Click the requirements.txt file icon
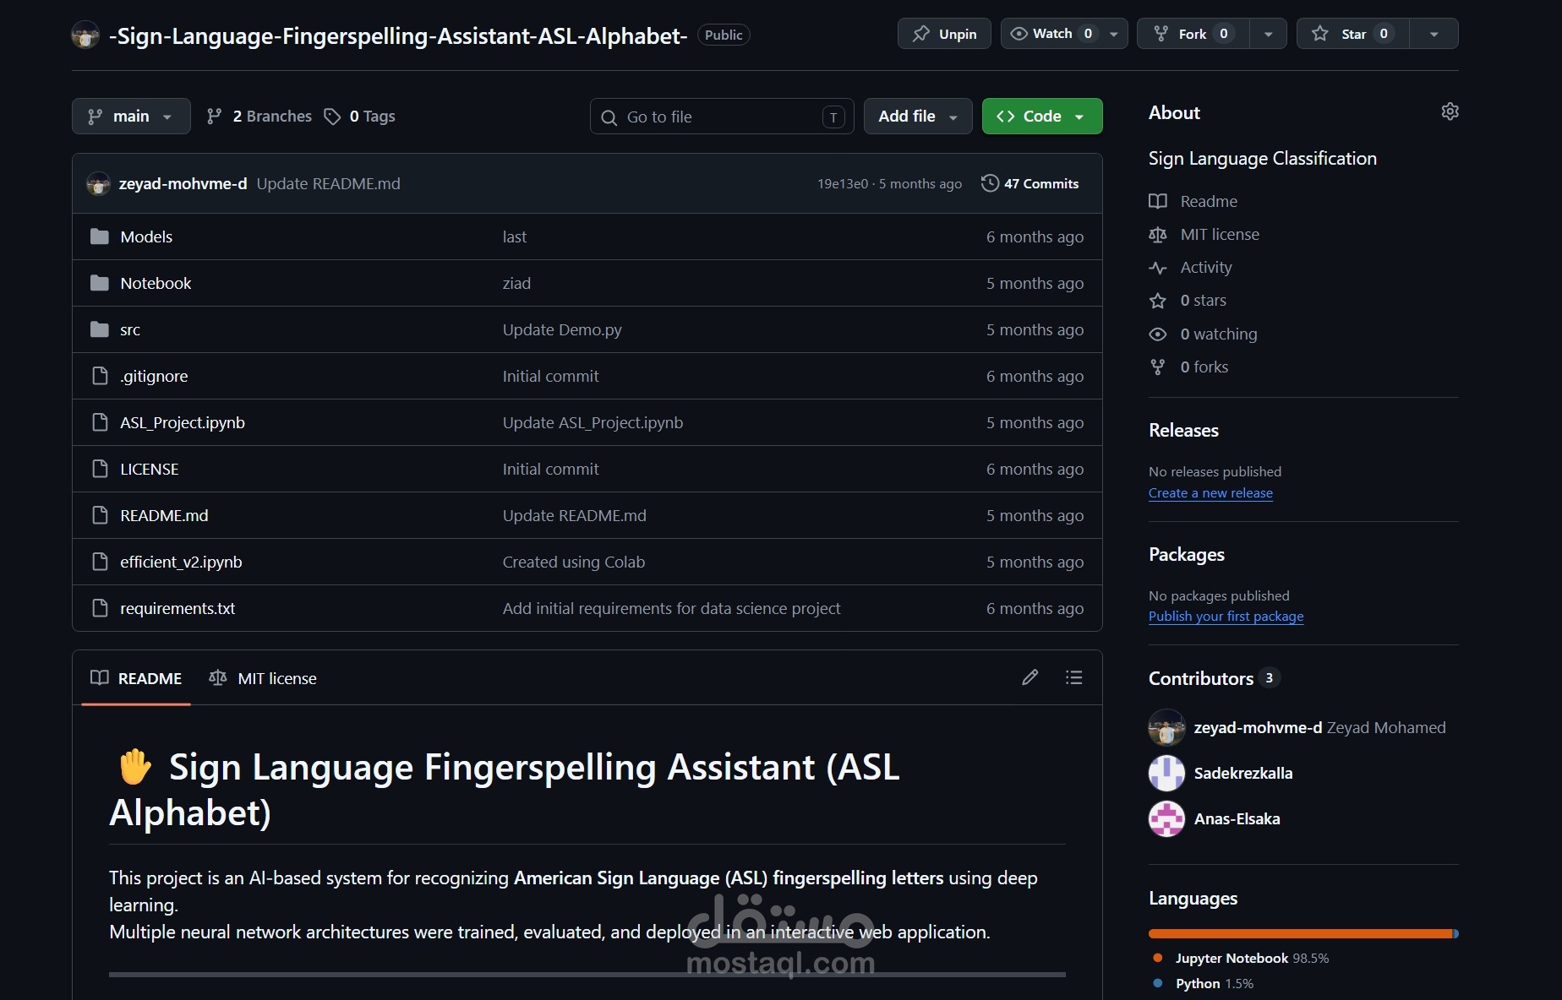The height and width of the screenshot is (1000, 1562). (x=100, y=608)
